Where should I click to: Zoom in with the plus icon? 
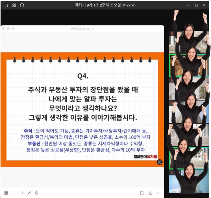(x=22, y=193)
